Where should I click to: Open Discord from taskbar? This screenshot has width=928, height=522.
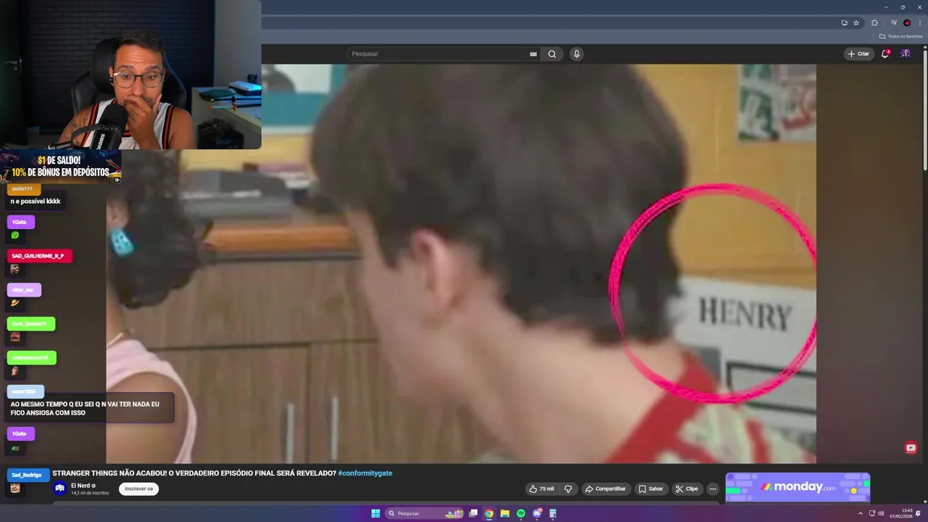coord(536,513)
